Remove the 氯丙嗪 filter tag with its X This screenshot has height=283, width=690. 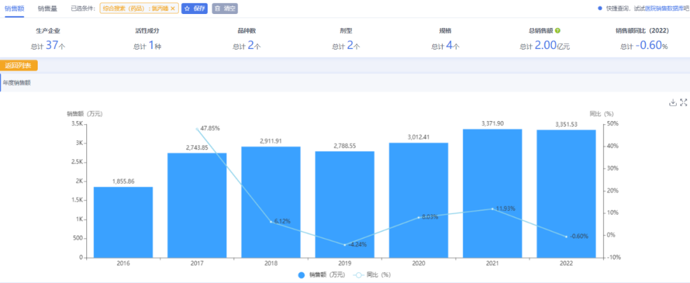[172, 9]
